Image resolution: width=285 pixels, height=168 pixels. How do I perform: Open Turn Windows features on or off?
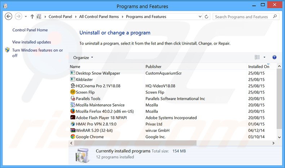click(x=38, y=53)
